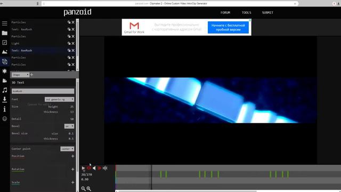Viewport: 341px width, 192px height.
Task: Click the timeline playhead marker
Action: tap(151, 177)
